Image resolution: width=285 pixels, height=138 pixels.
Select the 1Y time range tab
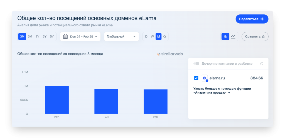point(37,36)
